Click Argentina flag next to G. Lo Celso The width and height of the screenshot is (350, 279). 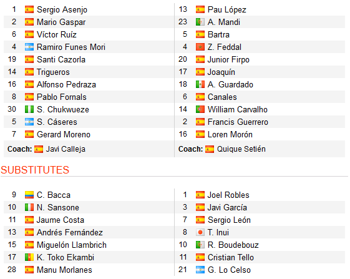[x=200, y=270]
